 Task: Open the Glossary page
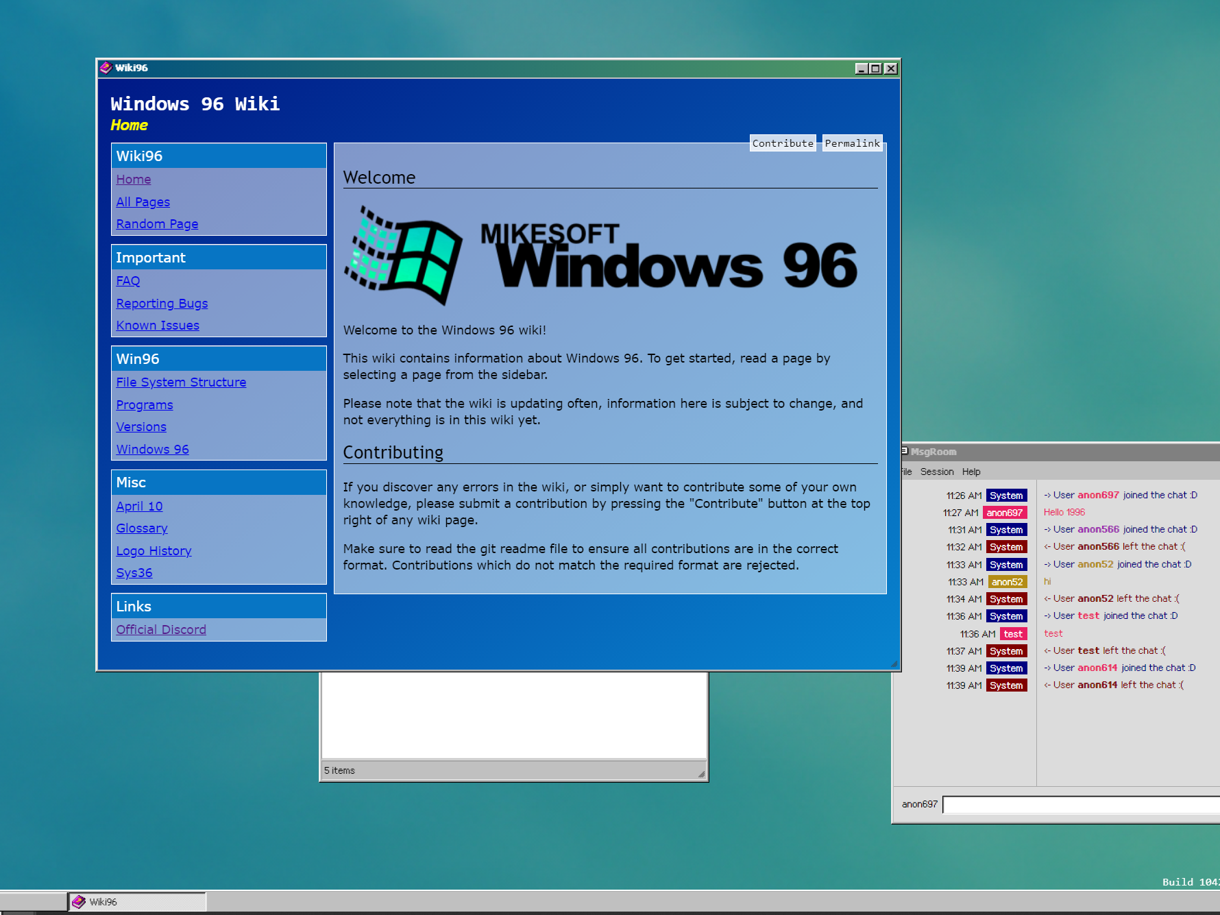click(x=142, y=528)
